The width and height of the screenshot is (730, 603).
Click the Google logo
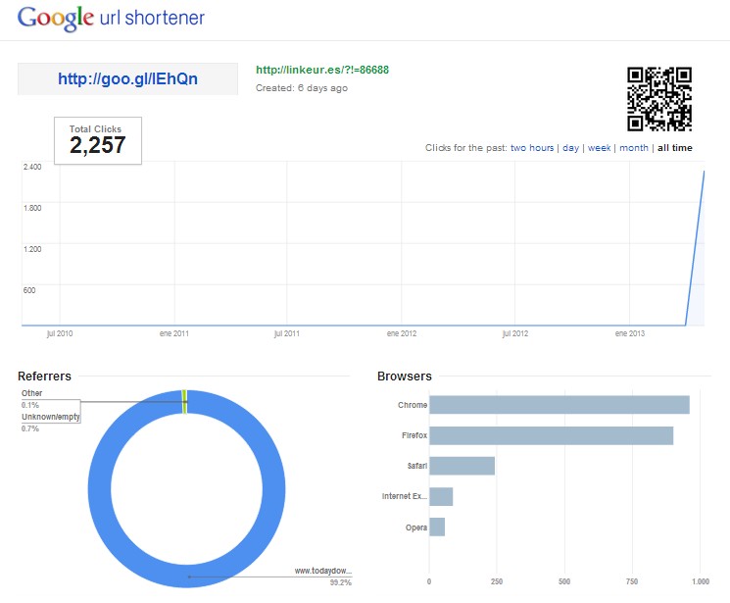click(x=56, y=19)
